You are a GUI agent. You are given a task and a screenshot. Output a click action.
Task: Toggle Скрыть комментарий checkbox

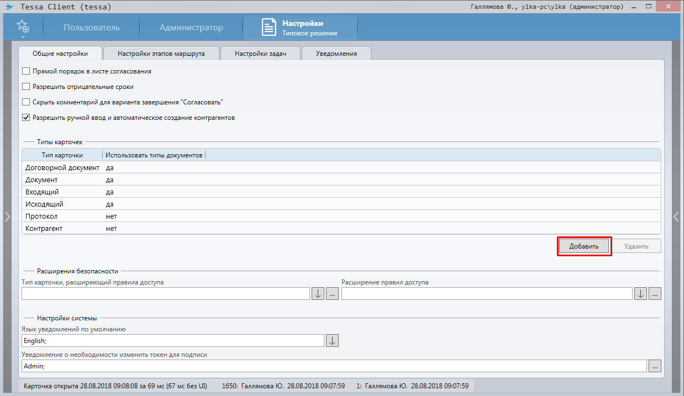tap(26, 102)
